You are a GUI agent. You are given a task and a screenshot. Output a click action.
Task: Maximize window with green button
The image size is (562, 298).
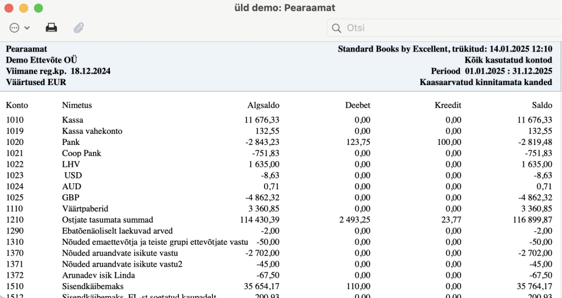click(x=38, y=8)
